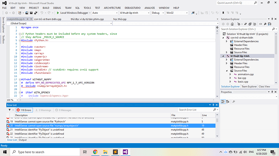Viewport: 279px width, 156px height.
Task: Click the Error List filter funnel icon
Action: coord(10,110)
